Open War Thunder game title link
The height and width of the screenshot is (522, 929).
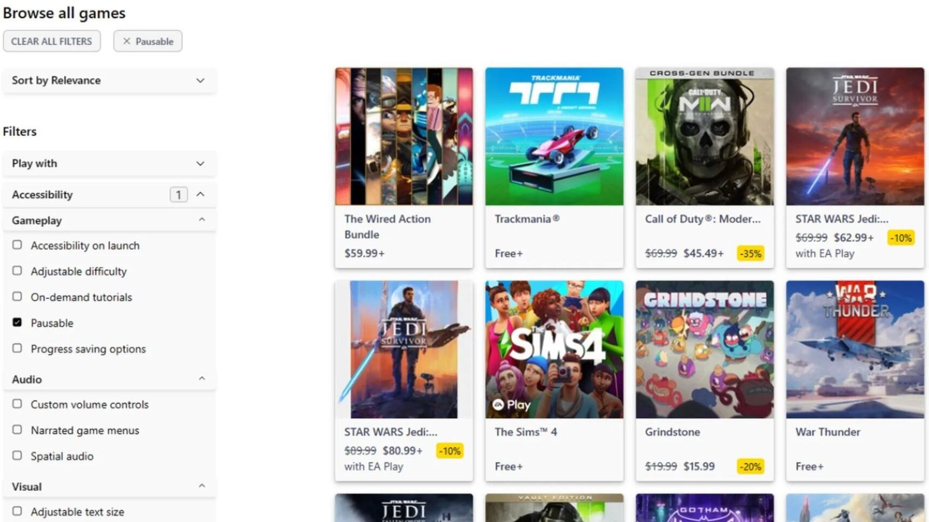[827, 432]
